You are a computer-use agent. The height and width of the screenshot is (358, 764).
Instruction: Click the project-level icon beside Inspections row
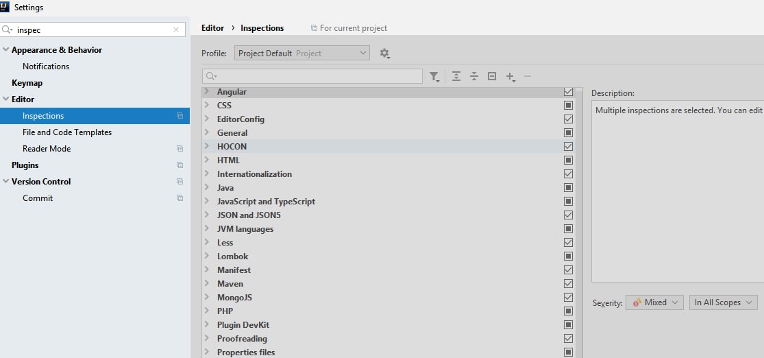point(180,116)
